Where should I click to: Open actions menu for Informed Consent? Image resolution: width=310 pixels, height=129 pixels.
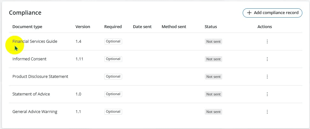(267, 59)
